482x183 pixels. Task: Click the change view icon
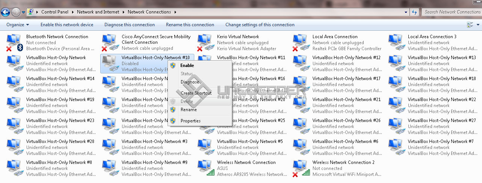click(470, 25)
